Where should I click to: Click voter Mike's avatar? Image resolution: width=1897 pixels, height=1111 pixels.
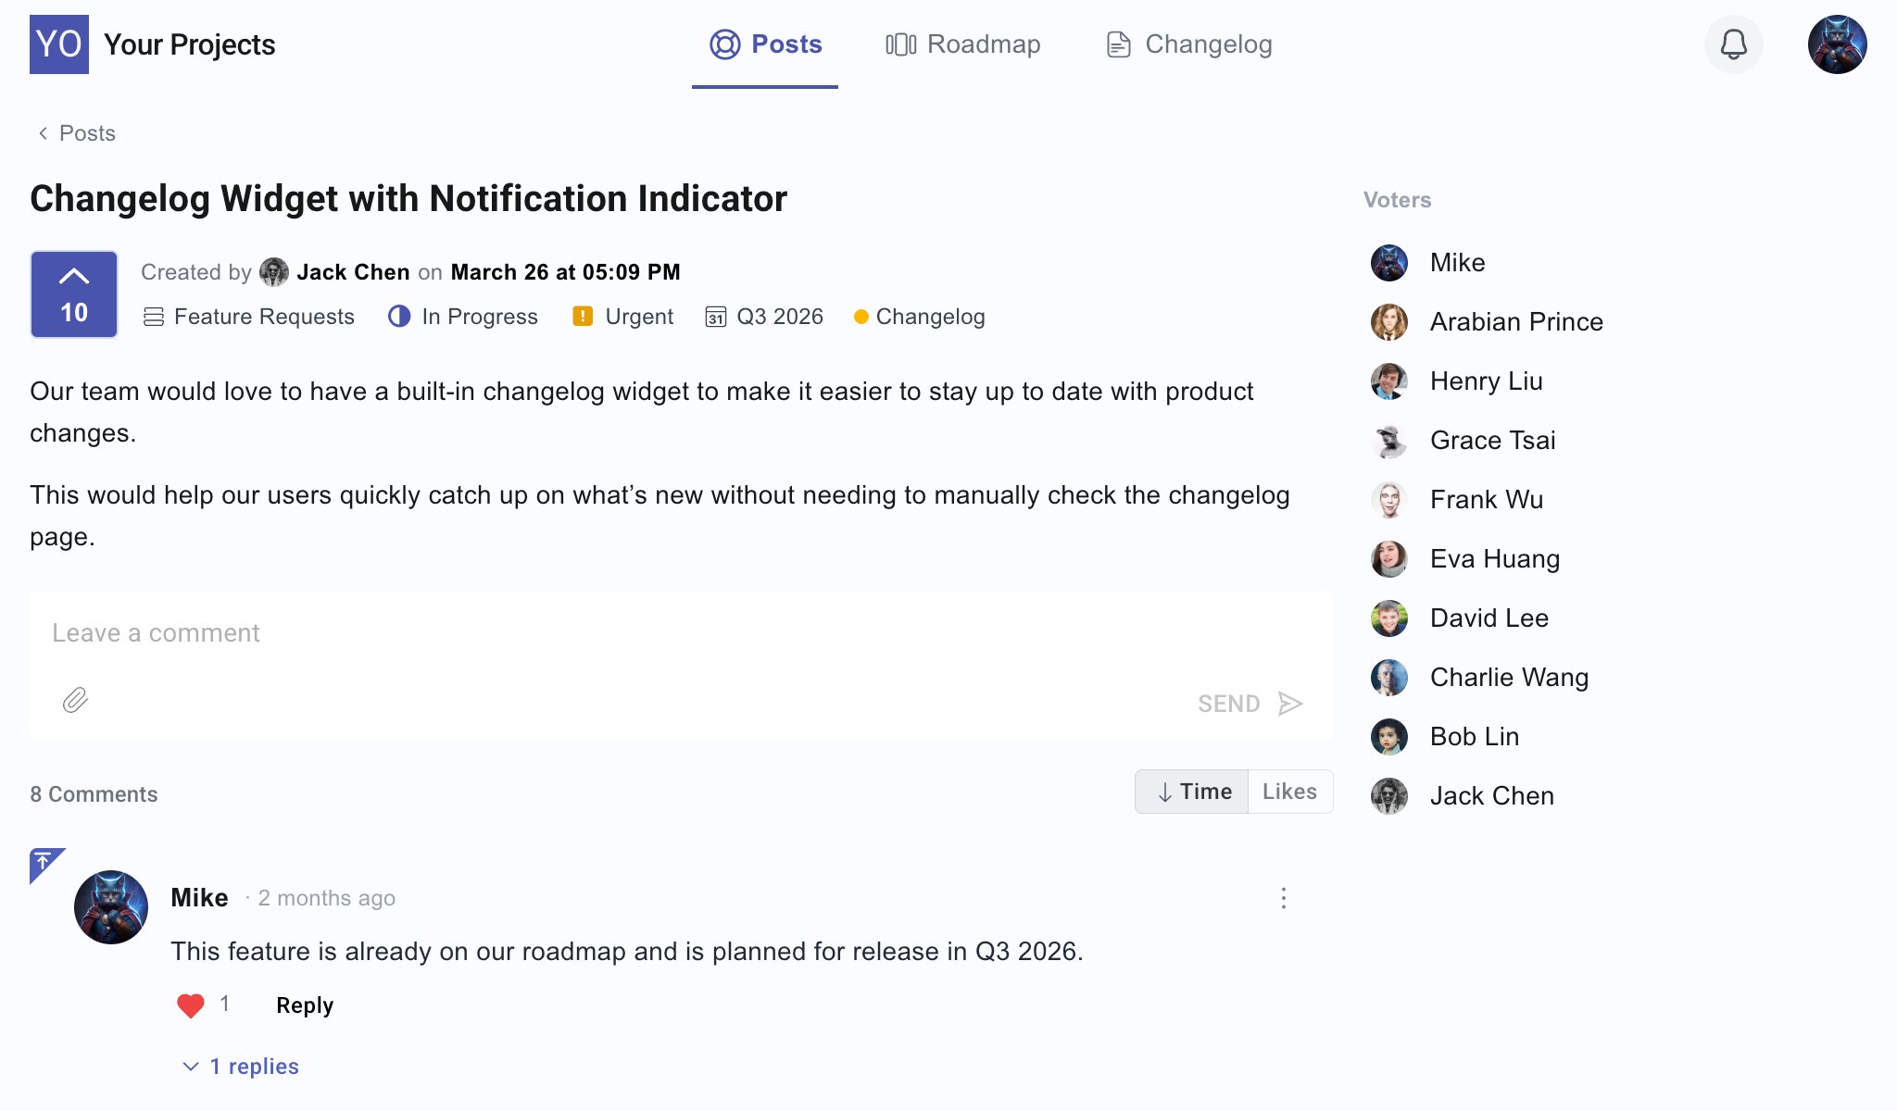pos(1389,263)
